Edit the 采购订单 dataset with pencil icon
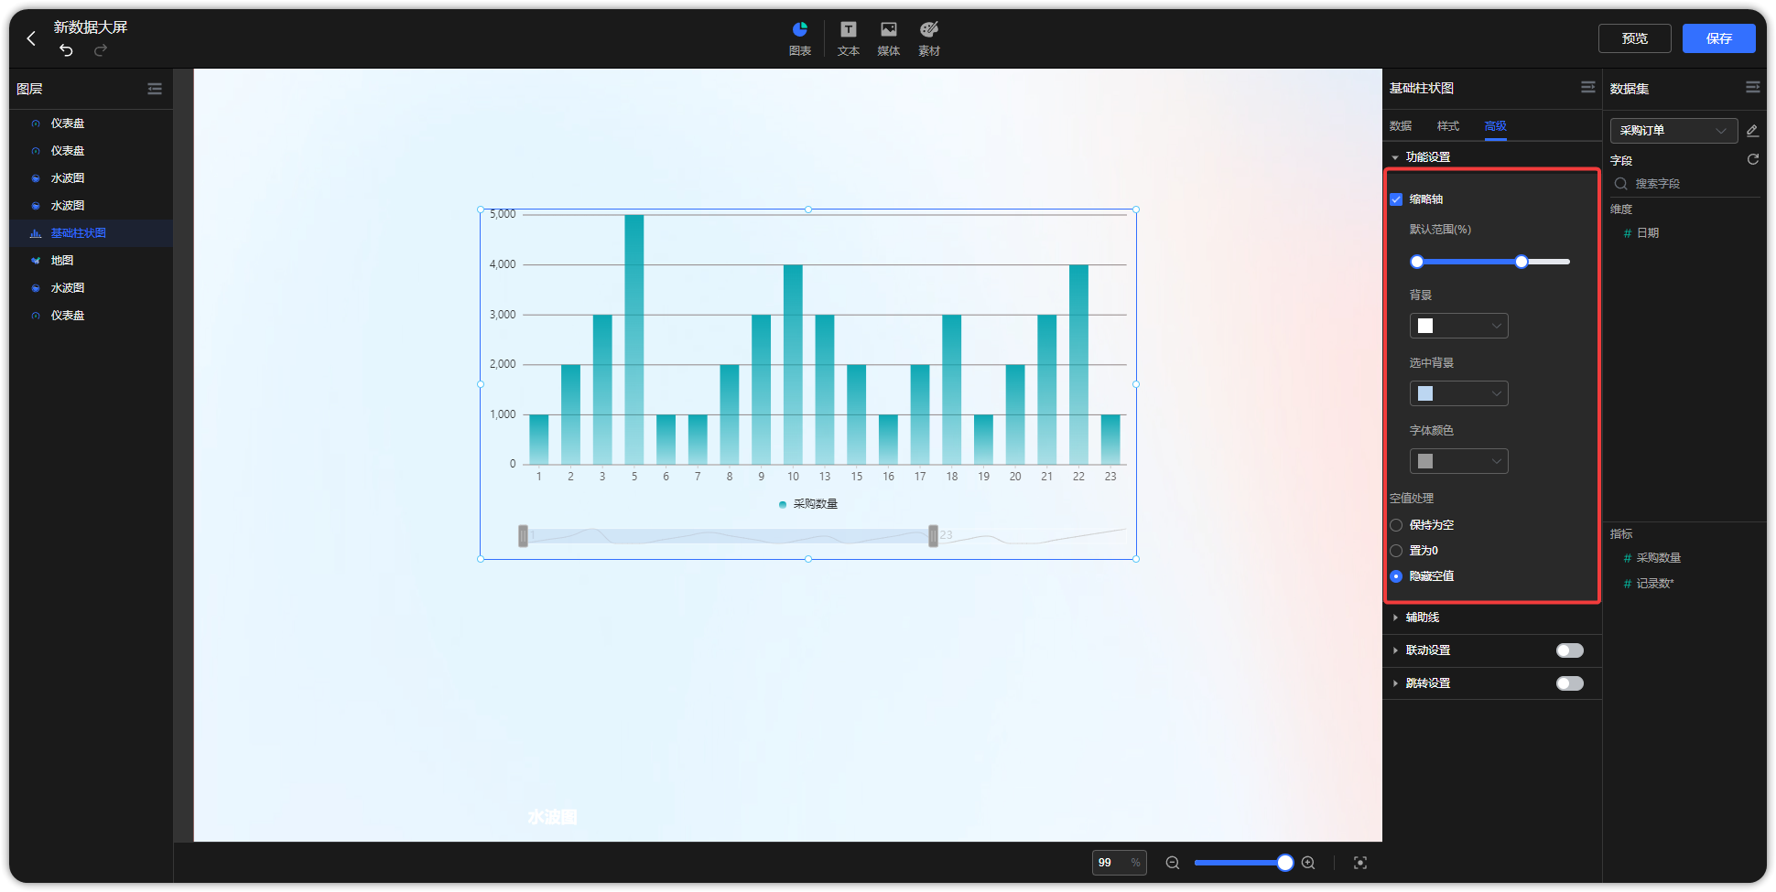1776x892 pixels. coord(1752,131)
